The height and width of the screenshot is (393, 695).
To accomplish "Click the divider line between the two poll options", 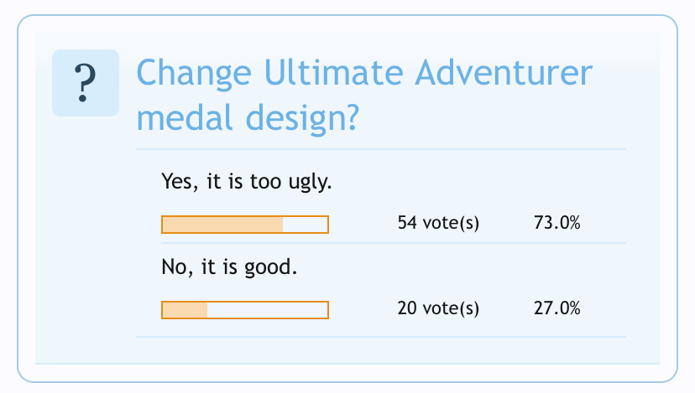I will [x=381, y=244].
